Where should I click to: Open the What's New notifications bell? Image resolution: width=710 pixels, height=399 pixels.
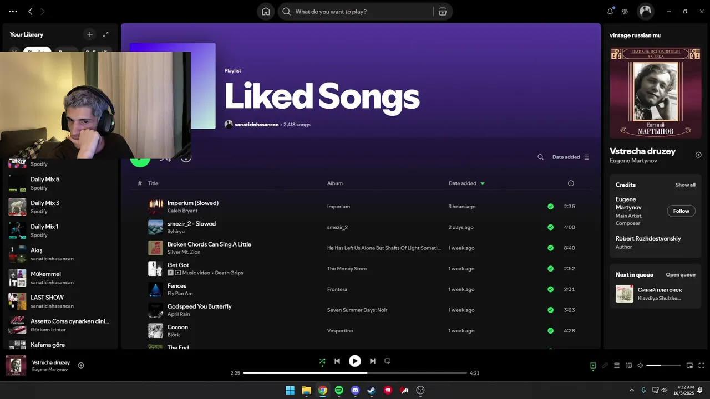[x=610, y=11]
